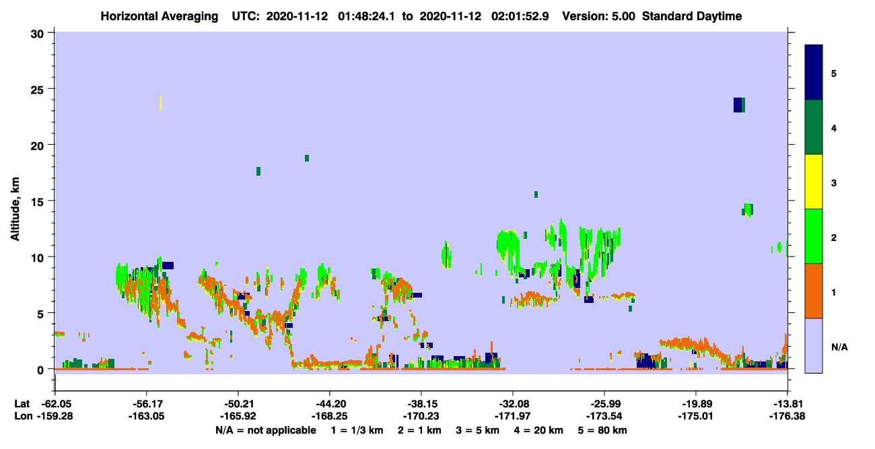
Task: Click the longitude value -165.92
Action: 238,416
